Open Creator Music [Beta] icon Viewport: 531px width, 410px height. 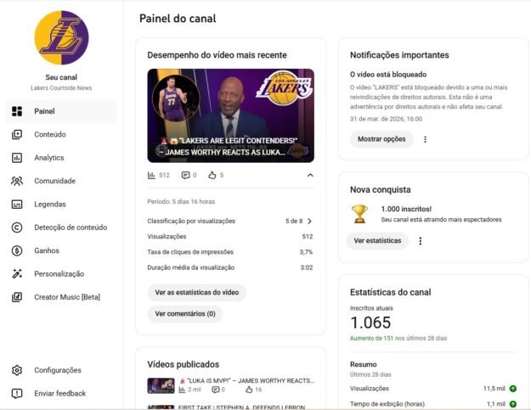[17, 297]
